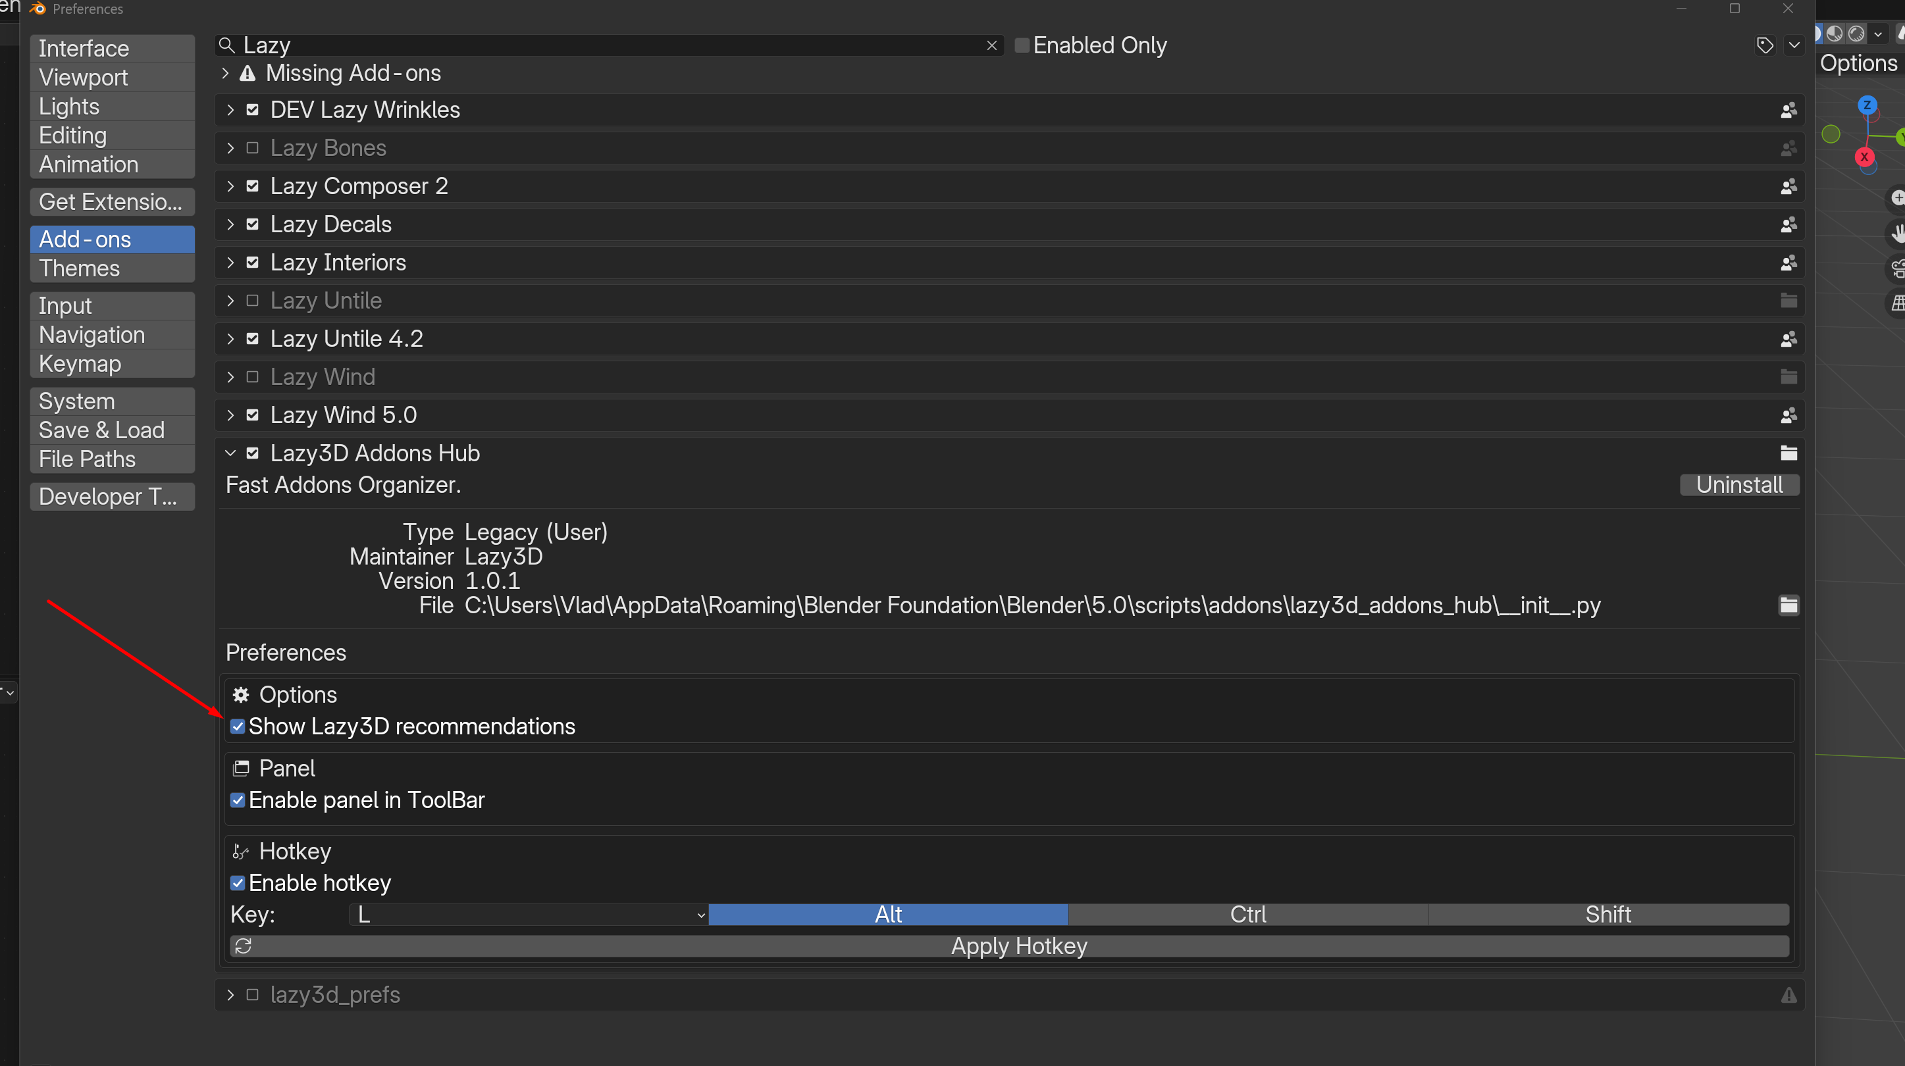
Task: Click the viewport zoom plus icon
Action: (1898, 198)
